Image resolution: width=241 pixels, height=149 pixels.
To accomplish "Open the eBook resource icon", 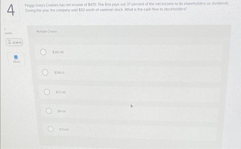I will 16,57.
